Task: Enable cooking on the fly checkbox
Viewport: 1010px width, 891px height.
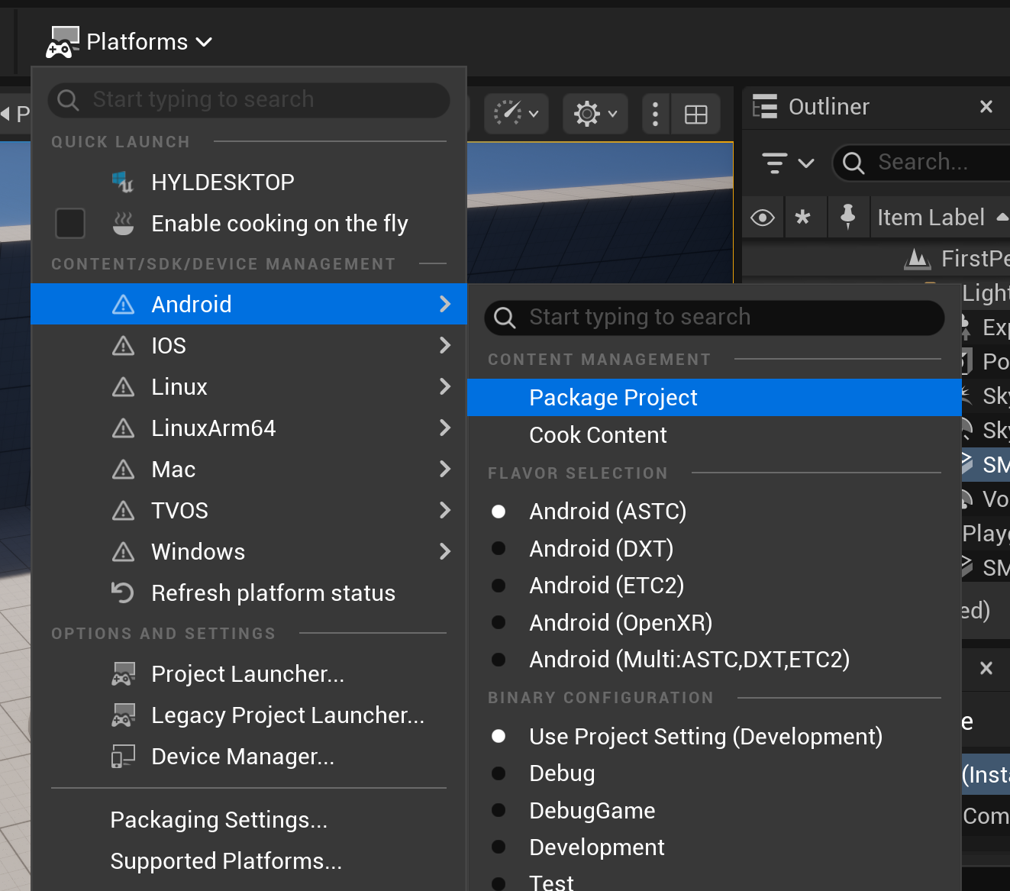Action: pos(70,224)
